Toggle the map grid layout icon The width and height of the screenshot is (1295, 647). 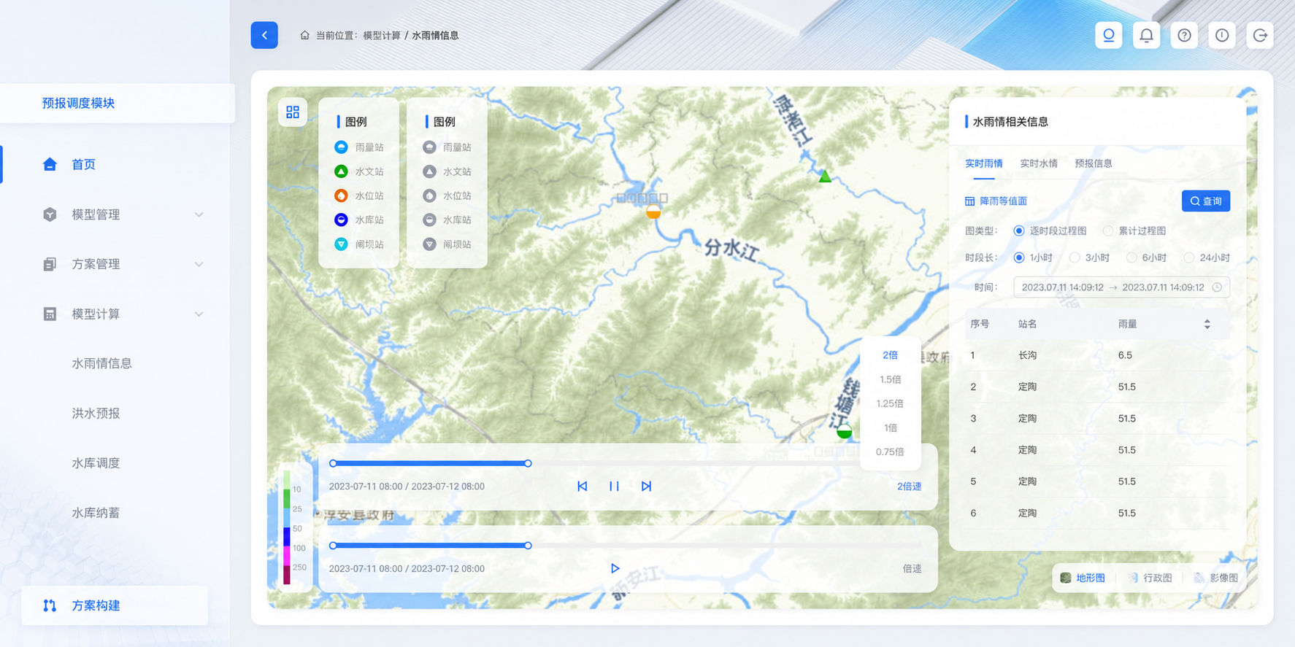(293, 112)
